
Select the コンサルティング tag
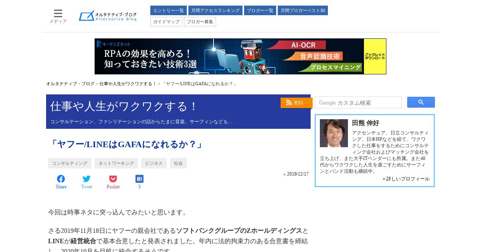(x=70, y=163)
